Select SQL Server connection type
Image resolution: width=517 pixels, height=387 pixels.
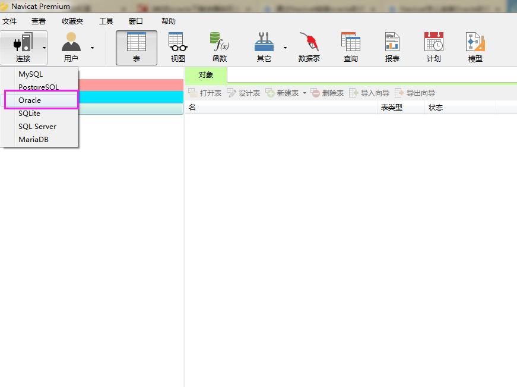click(40, 127)
